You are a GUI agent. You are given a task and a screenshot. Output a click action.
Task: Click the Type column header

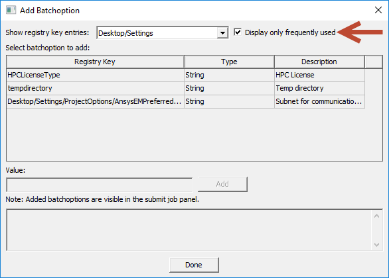tap(229, 62)
